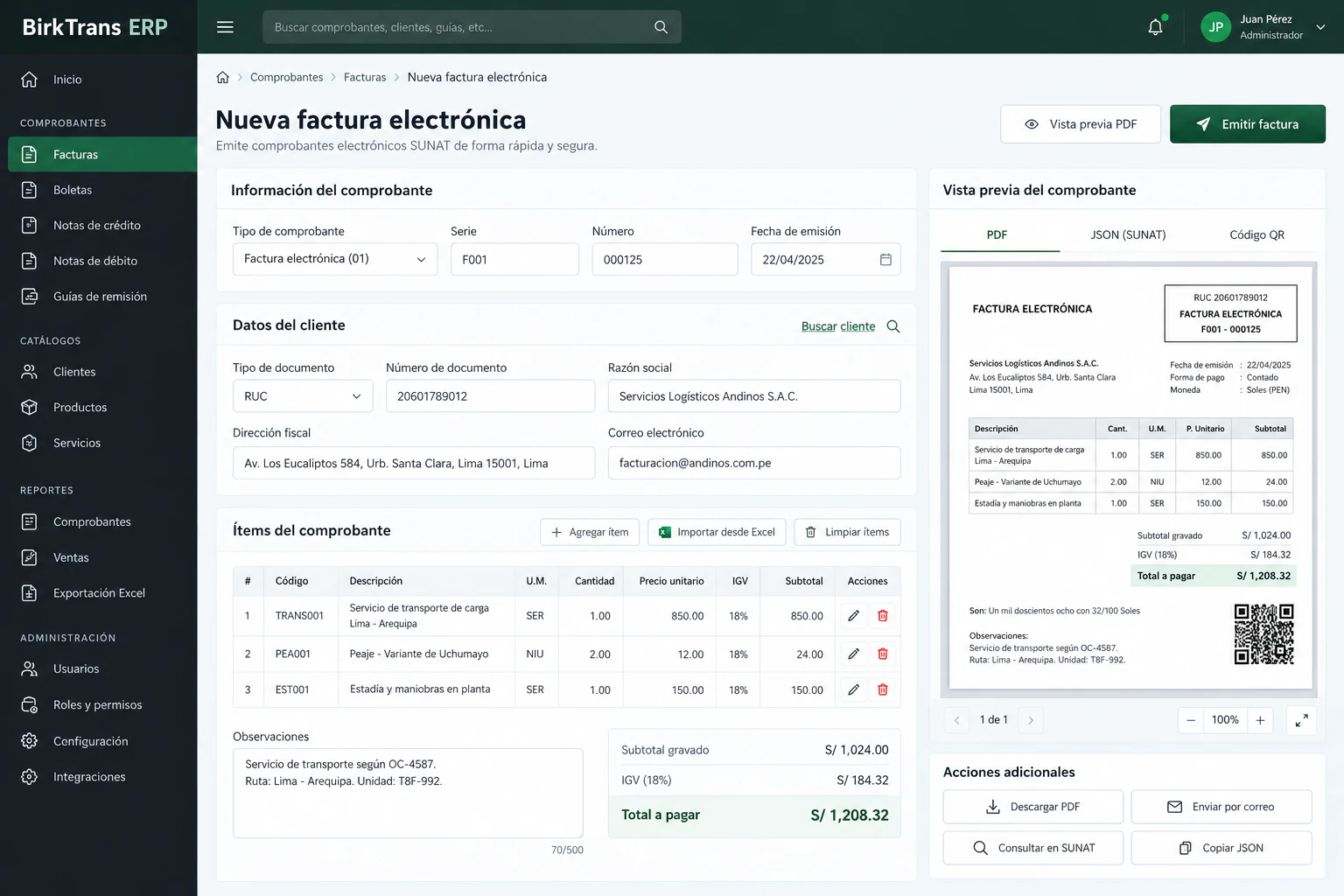Go to the home breadcrumb icon
This screenshot has height=896, width=1344.
[x=223, y=77]
